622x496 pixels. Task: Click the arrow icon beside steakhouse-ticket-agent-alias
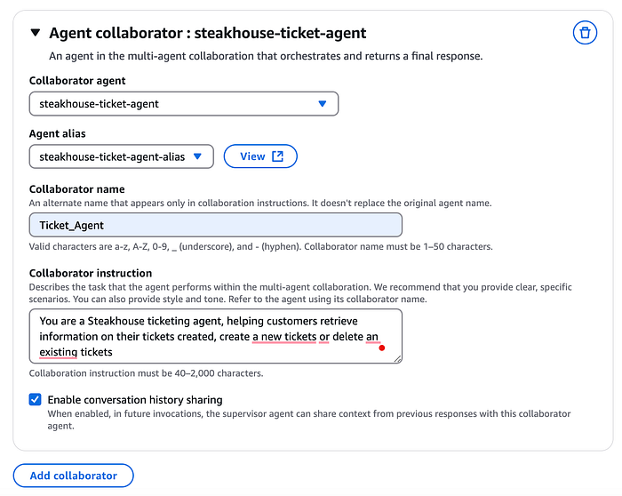197,156
